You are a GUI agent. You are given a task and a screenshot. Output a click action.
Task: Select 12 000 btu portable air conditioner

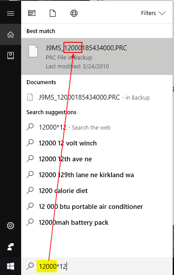(97, 206)
